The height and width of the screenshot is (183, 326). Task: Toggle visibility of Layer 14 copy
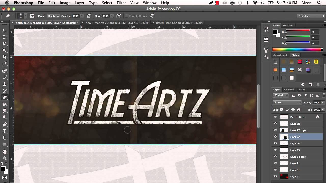tap(275, 157)
